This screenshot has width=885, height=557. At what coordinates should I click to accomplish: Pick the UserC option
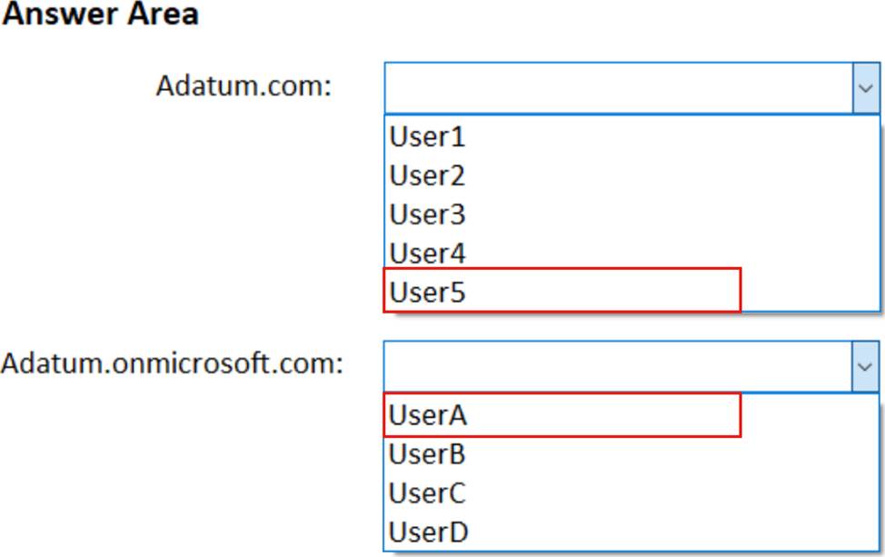pyautogui.click(x=427, y=492)
